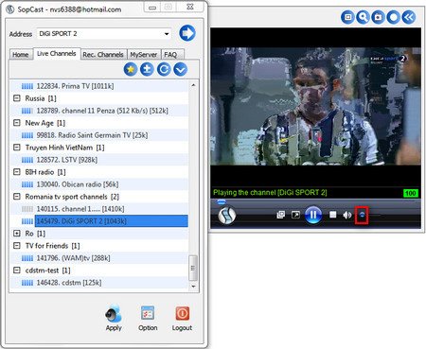Click the video playback area
Screen dimensions: 426x349
[315, 106]
